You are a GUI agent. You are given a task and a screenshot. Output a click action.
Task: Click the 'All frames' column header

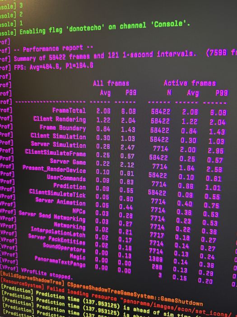(x=111, y=83)
